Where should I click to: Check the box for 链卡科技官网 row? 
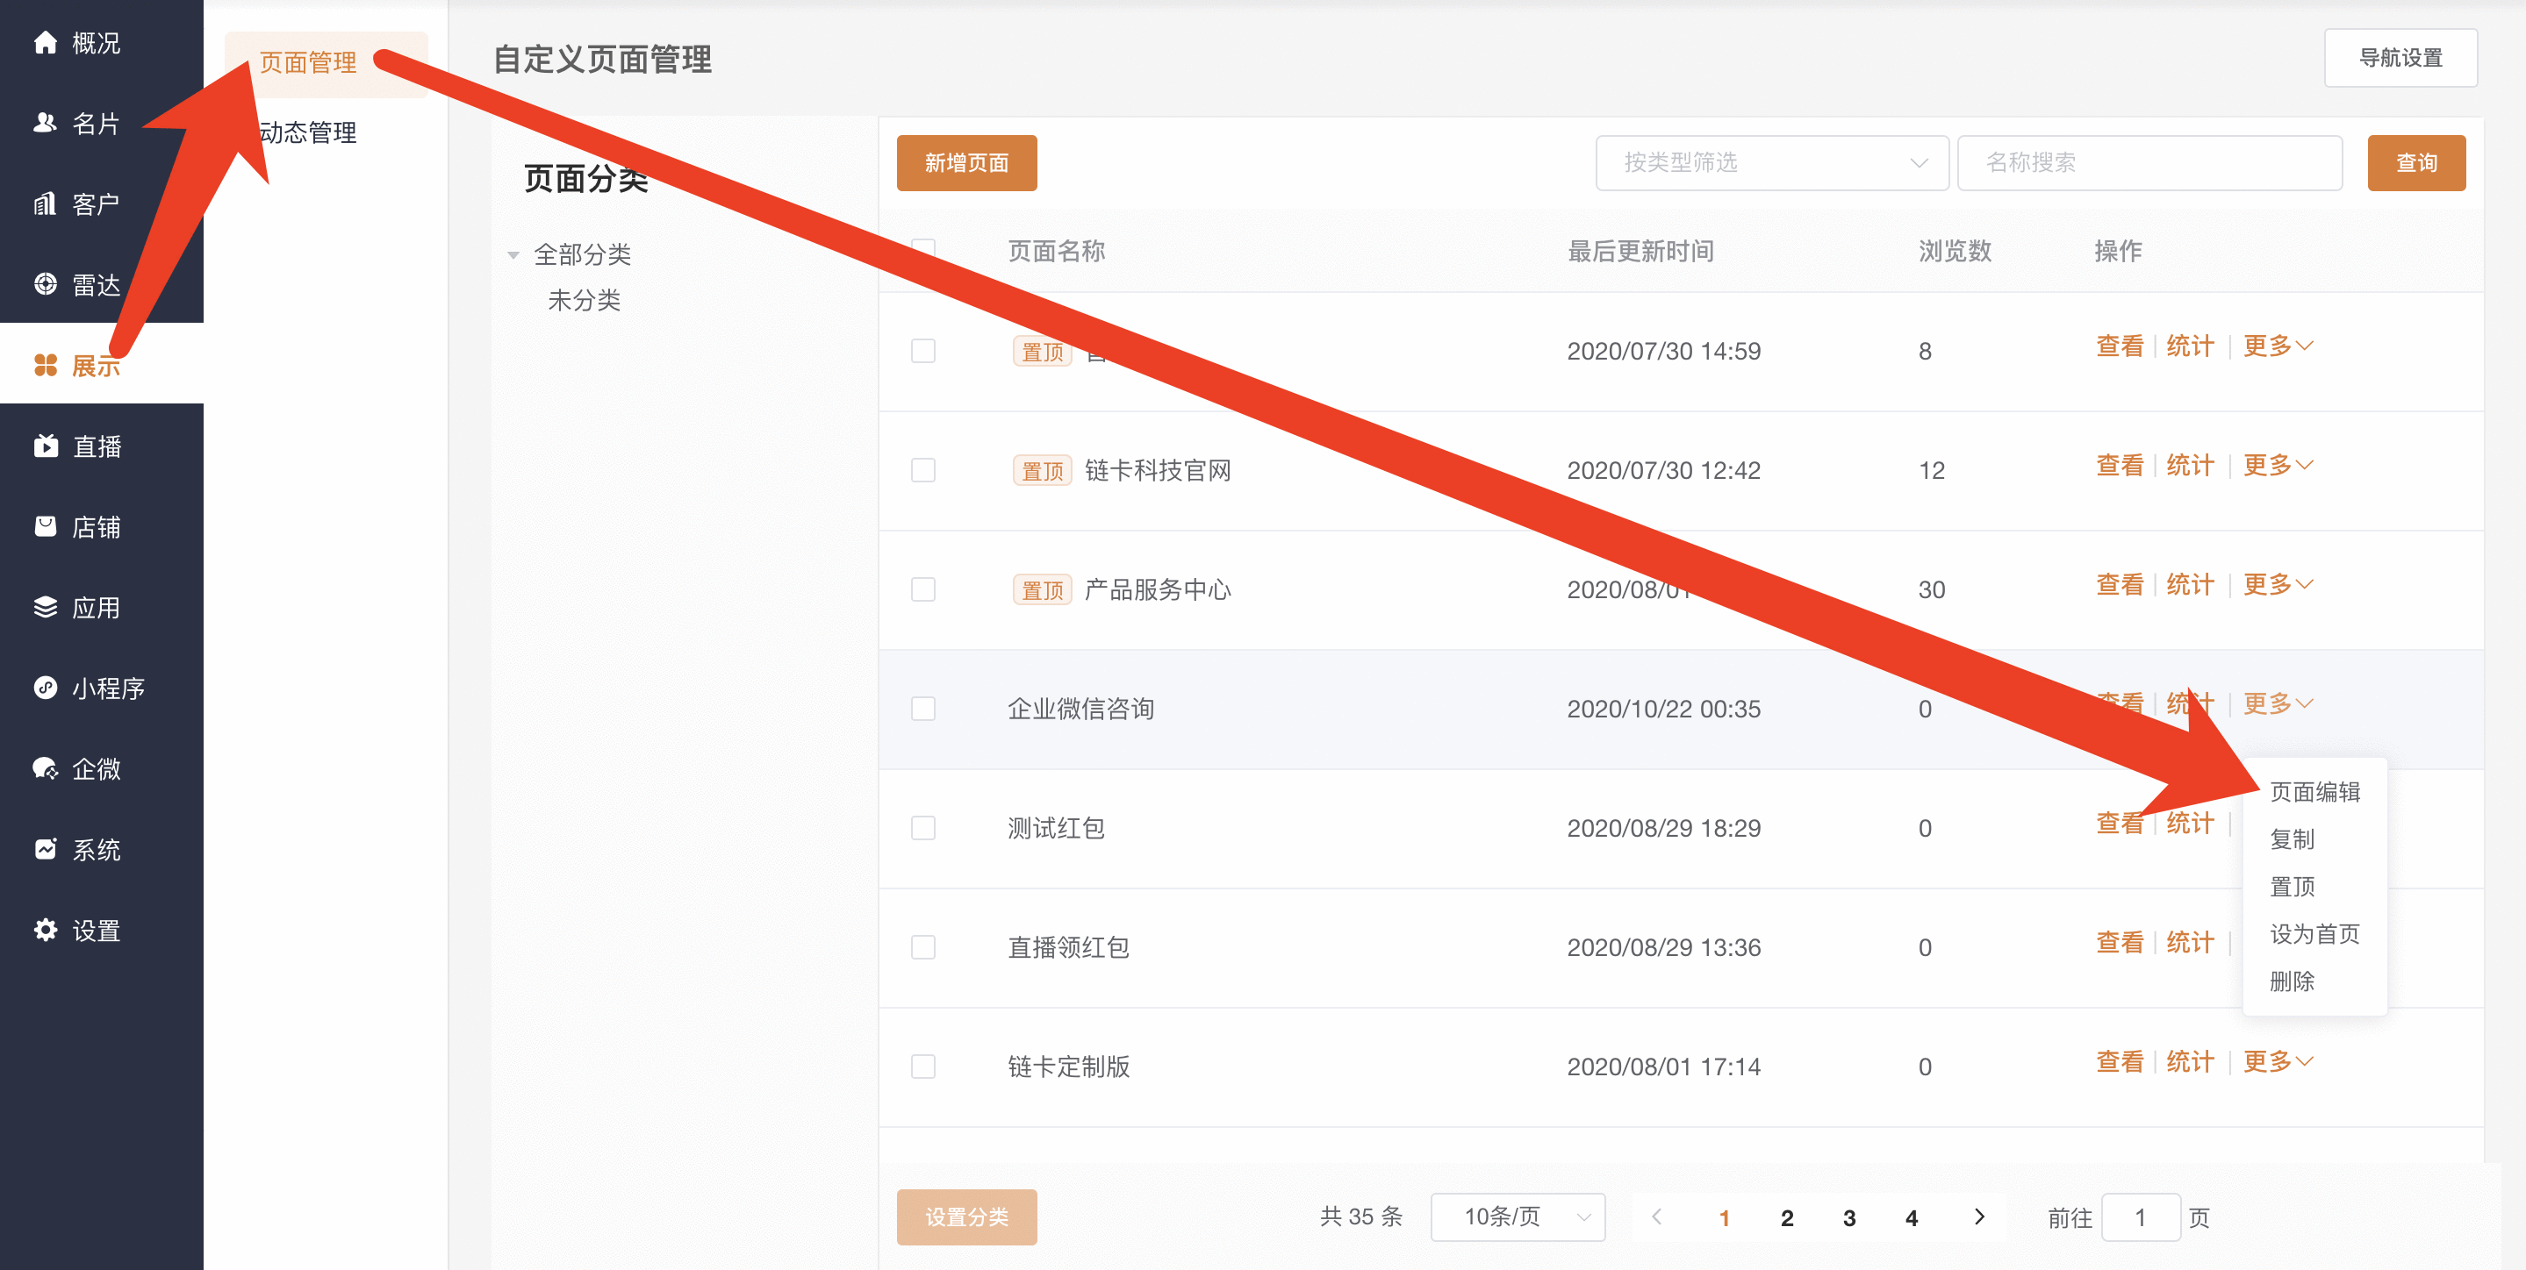point(922,470)
